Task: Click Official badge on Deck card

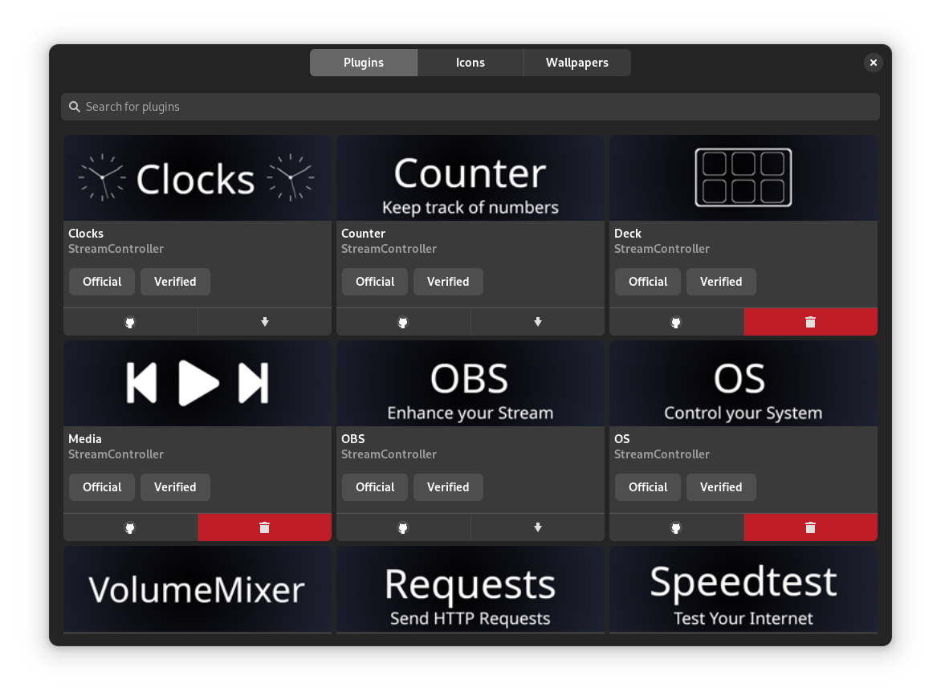Action: 648,282
